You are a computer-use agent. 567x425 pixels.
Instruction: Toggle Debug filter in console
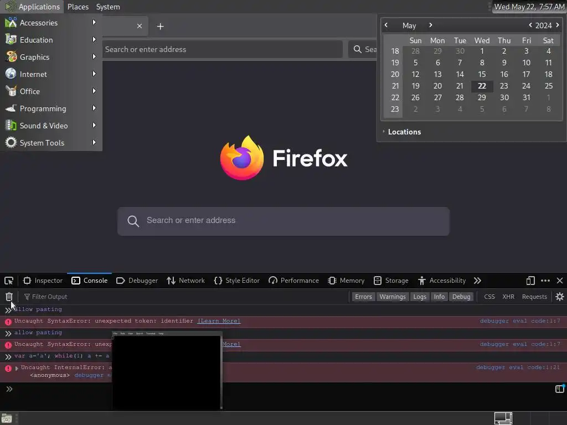coord(461,297)
